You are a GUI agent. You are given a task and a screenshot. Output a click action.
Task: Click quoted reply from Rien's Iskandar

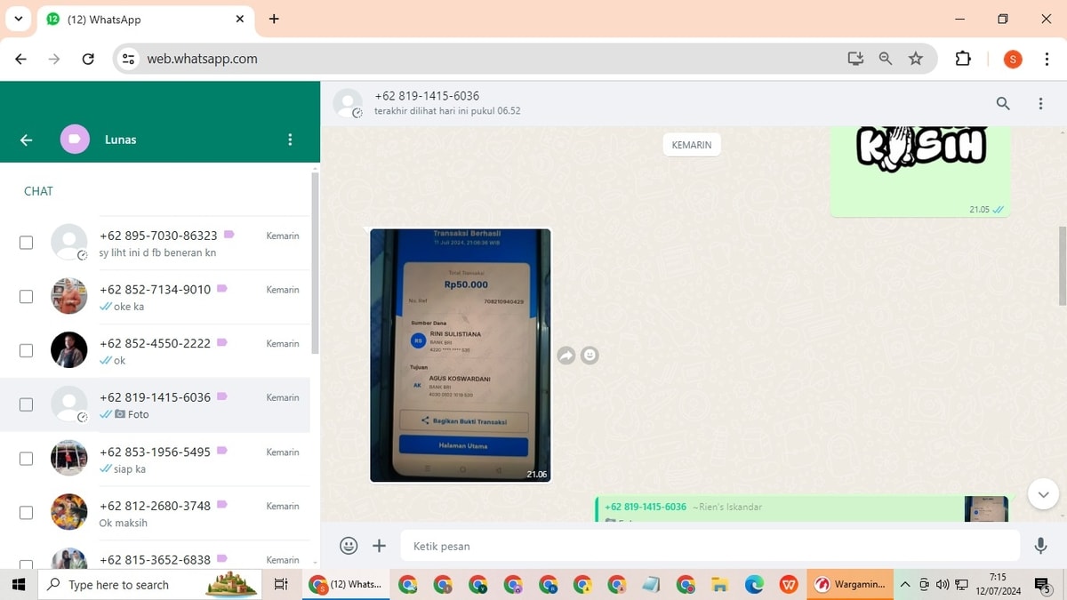(802, 509)
